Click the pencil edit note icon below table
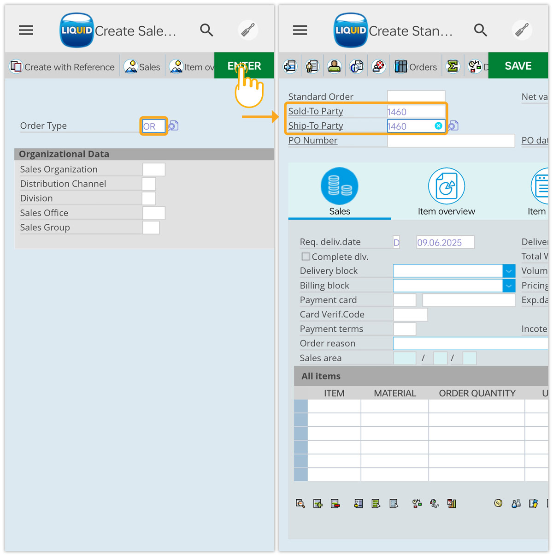This screenshot has height=556, width=553. pos(533,503)
